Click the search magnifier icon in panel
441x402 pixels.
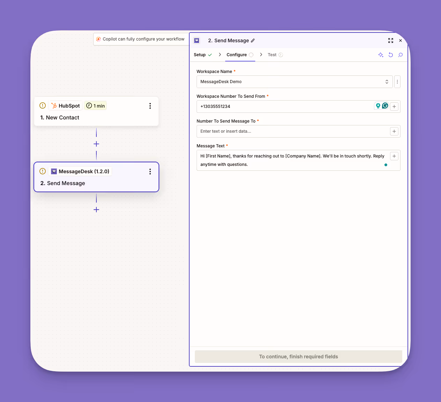[x=400, y=55]
